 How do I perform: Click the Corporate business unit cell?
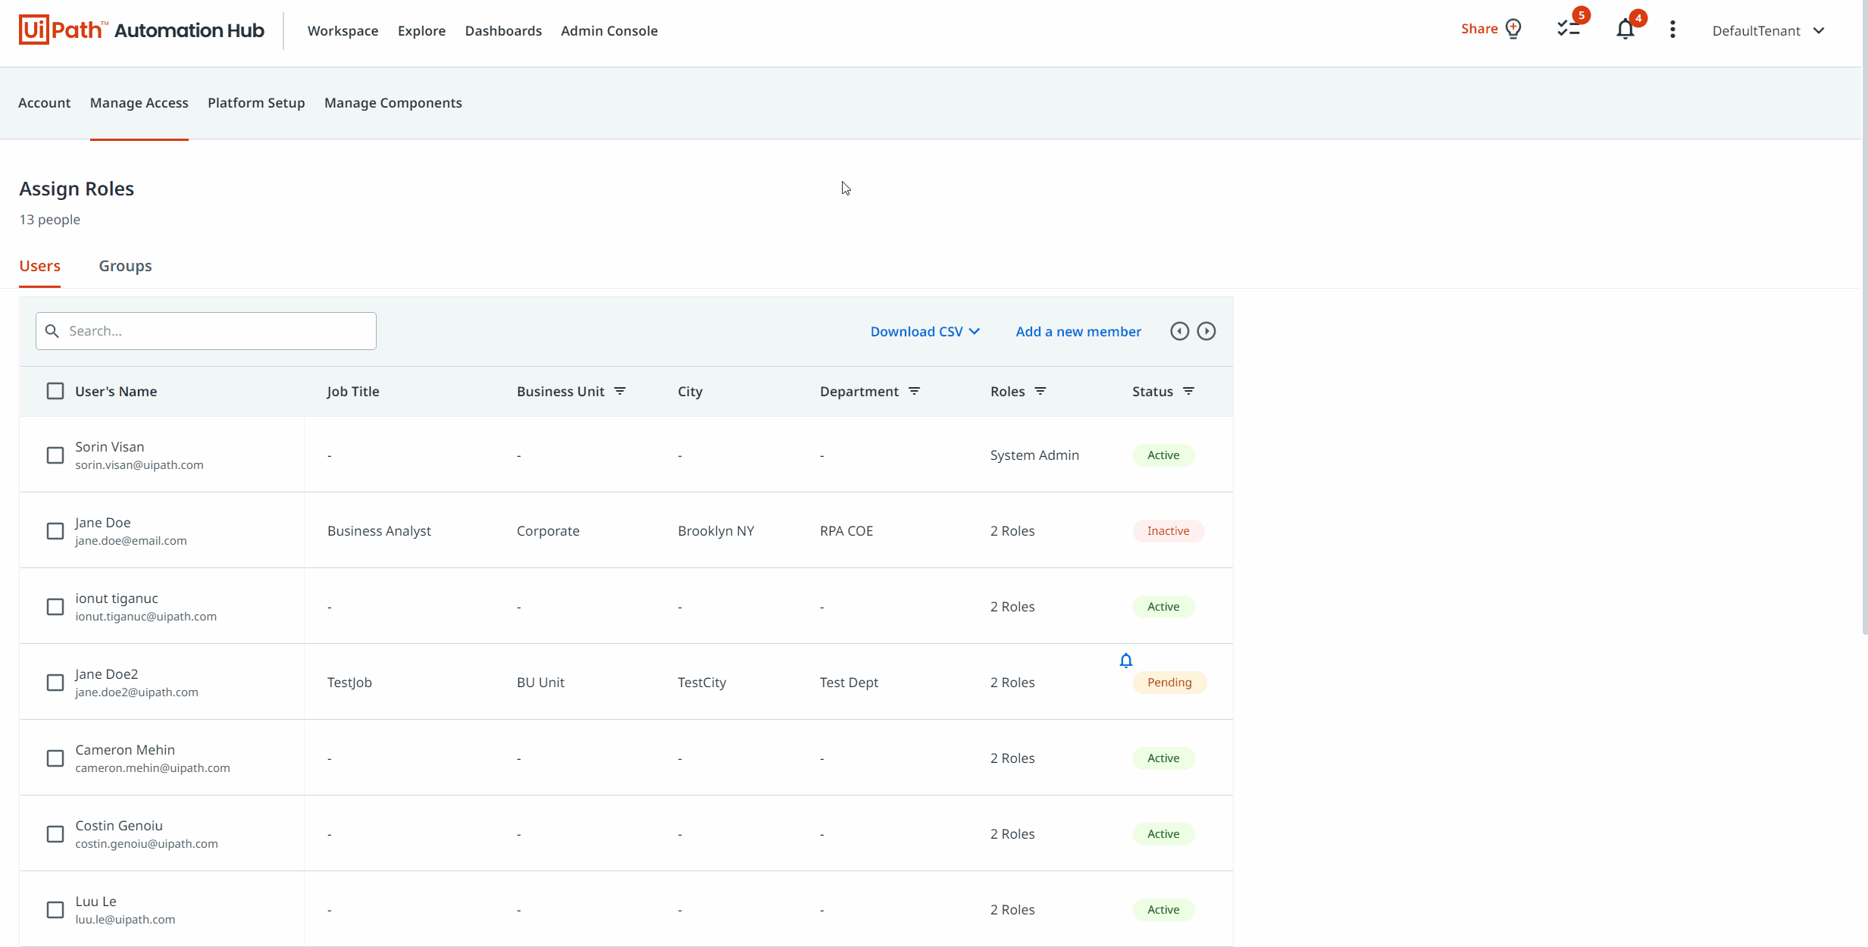(x=548, y=531)
